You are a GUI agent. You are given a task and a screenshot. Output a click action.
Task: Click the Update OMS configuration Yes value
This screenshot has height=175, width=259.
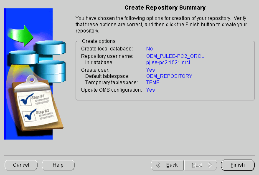(150, 90)
